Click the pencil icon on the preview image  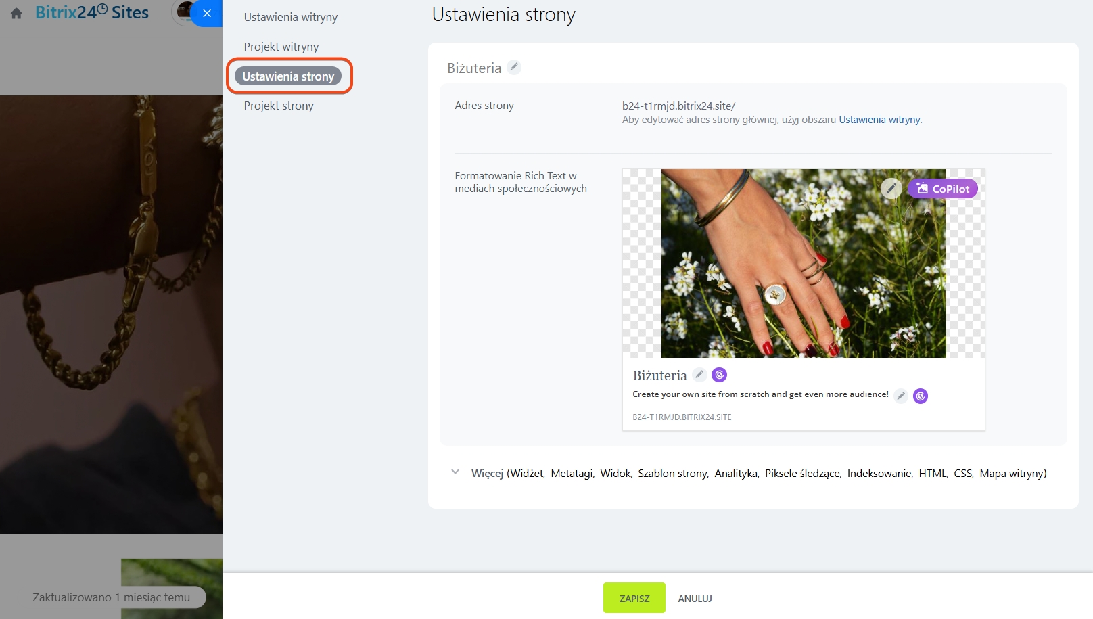pyautogui.click(x=891, y=188)
